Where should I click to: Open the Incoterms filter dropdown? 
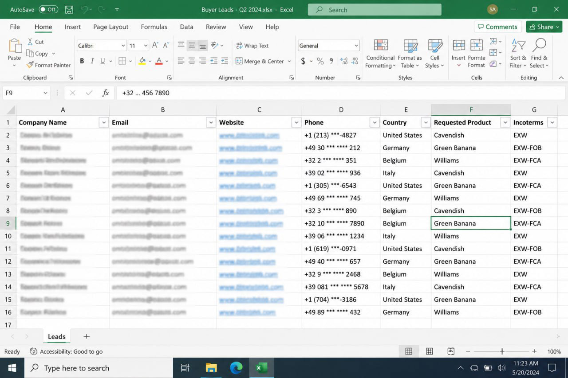[552, 123]
